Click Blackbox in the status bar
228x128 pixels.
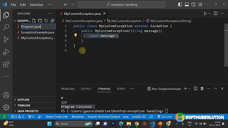(x=78, y=117)
